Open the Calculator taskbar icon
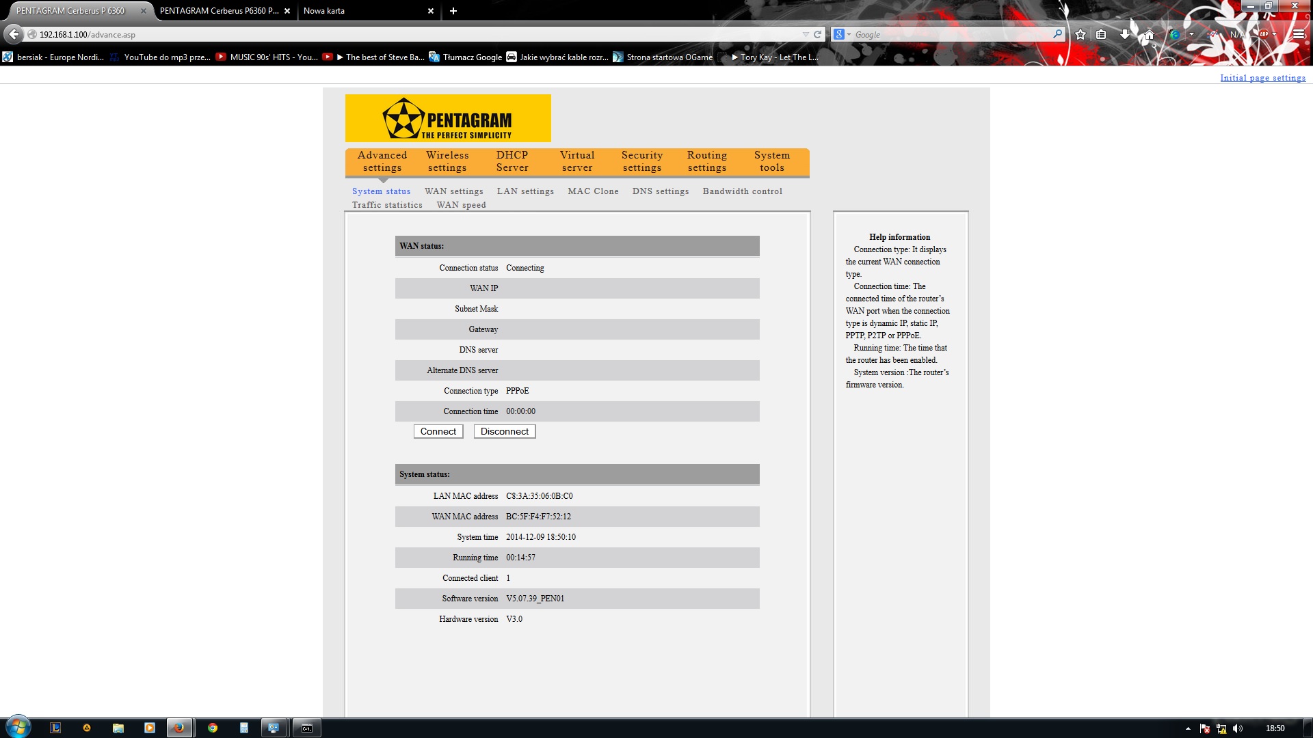This screenshot has width=1313, height=738. (243, 728)
